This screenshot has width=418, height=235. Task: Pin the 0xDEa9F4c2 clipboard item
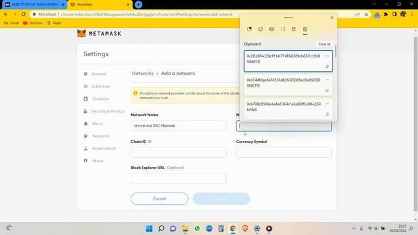[327, 67]
